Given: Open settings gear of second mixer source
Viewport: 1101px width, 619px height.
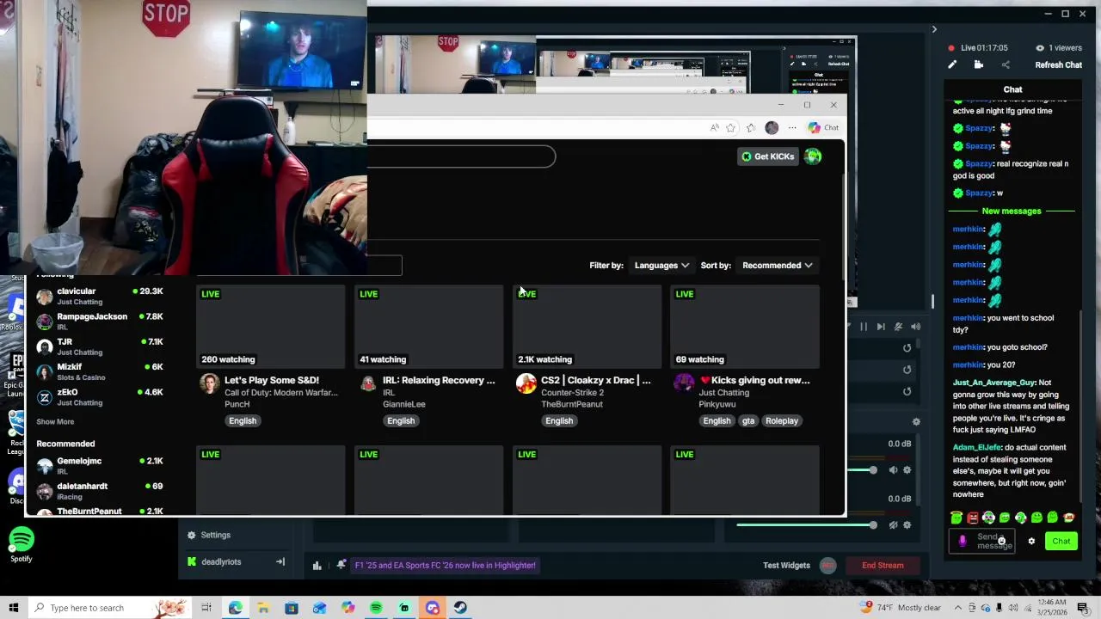Looking at the screenshot, I should click(x=907, y=525).
